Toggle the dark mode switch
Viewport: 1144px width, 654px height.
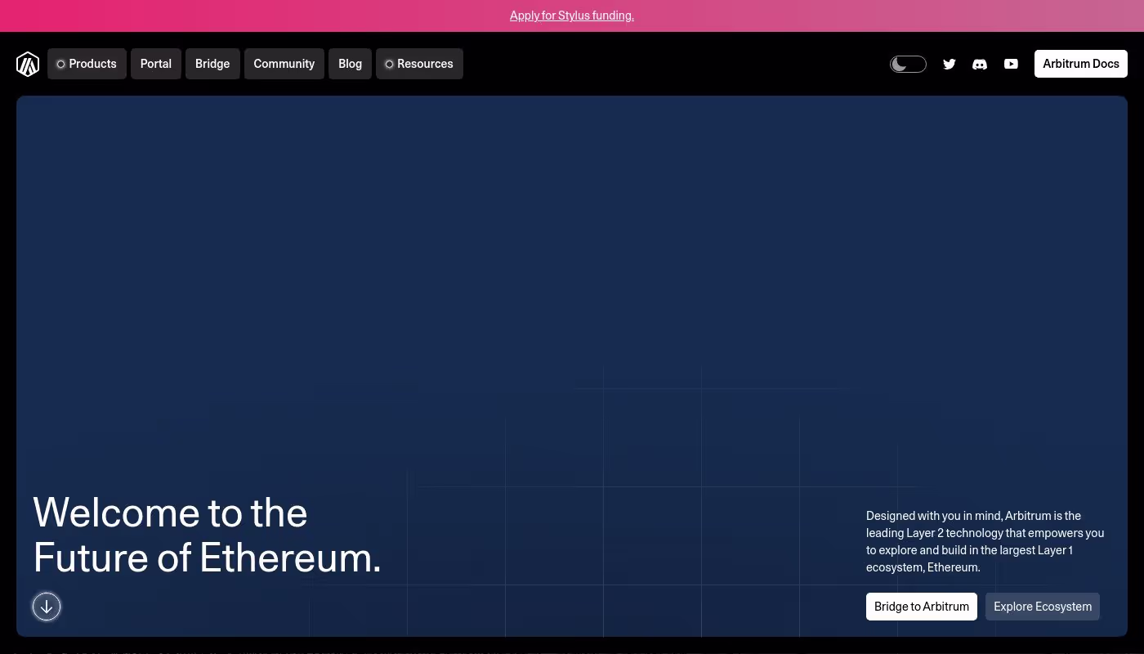908,64
